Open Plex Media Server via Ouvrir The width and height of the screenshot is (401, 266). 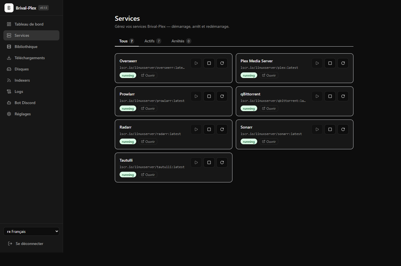point(269,75)
